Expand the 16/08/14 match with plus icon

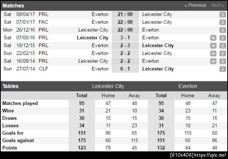(214, 61)
